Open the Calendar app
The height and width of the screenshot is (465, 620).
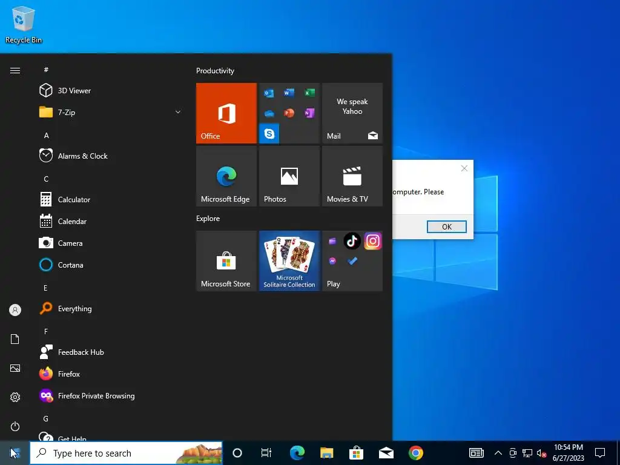pyautogui.click(x=110, y=221)
